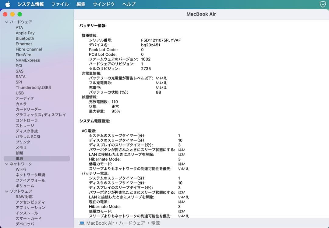Select ATA in the sidebar

pyautogui.click(x=19, y=27)
